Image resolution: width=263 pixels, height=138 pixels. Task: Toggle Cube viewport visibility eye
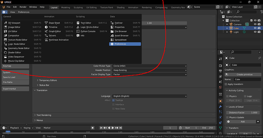point(255,28)
